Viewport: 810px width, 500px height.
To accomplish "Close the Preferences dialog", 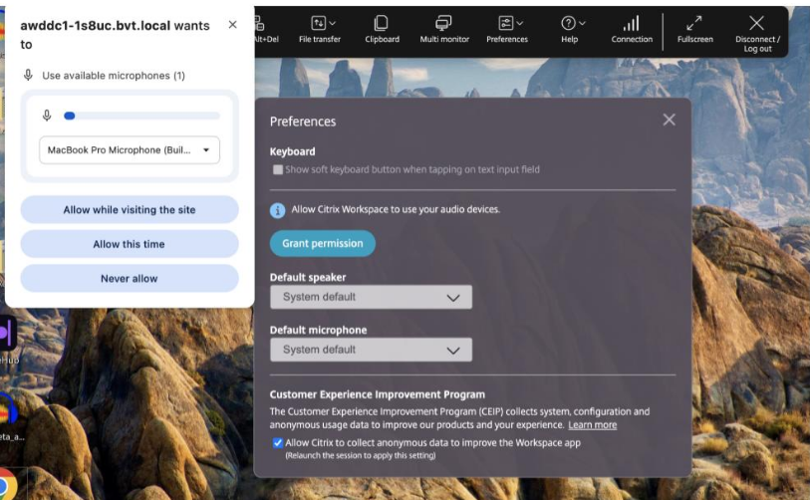I will (x=669, y=120).
